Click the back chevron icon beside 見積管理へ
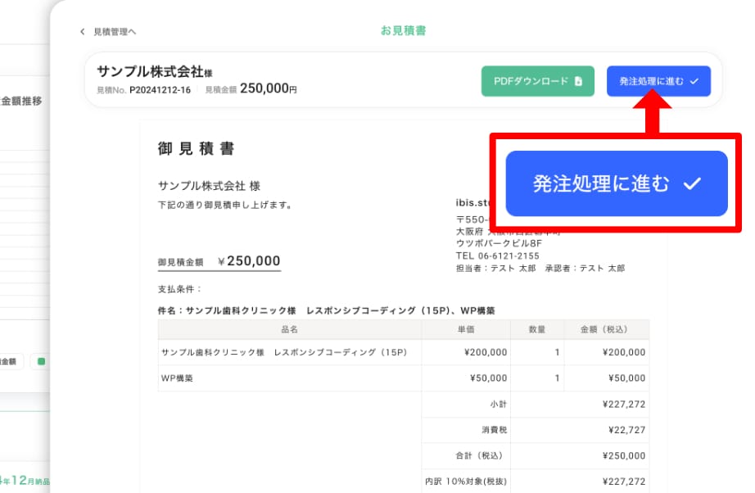The width and height of the screenshot is (755, 493). tap(83, 32)
